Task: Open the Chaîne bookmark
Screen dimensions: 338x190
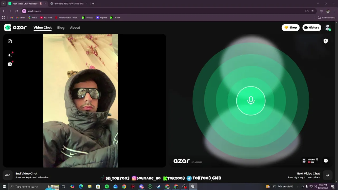Action: [115, 18]
